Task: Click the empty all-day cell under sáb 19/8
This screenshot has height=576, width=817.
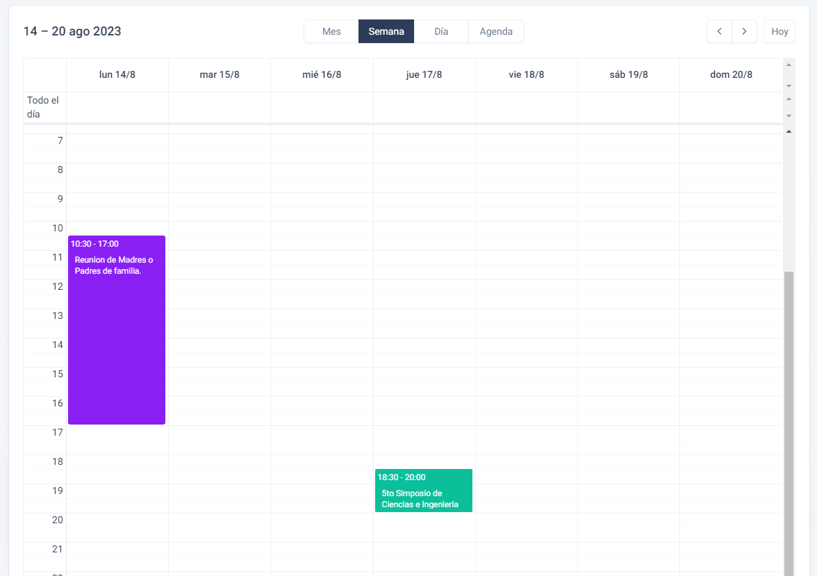Action: (628, 106)
